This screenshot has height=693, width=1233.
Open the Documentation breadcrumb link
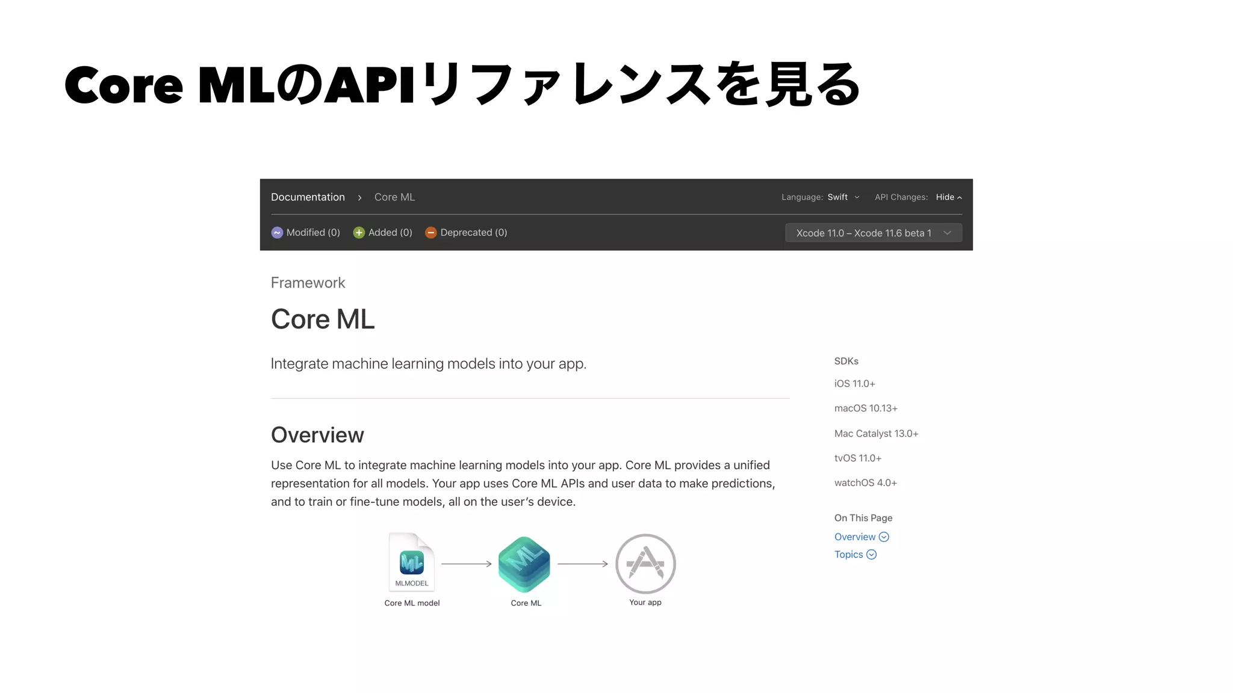pos(308,197)
